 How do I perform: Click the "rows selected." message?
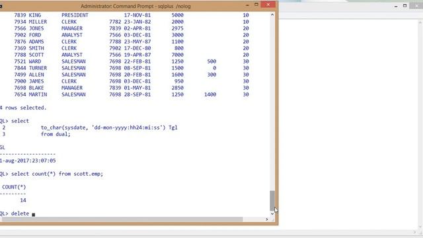(x=26, y=108)
